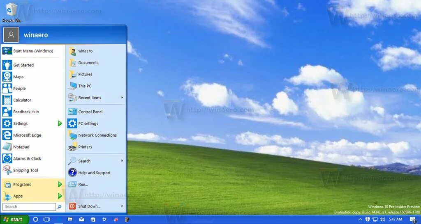421x224 pixels.
Task: Open the People app
Action: [x=33, y=89]
